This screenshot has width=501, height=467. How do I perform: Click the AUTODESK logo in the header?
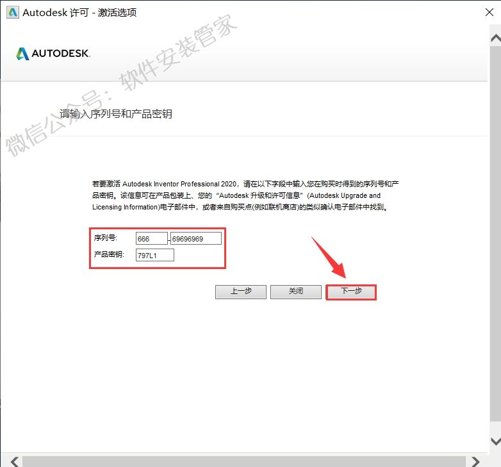(x=53, y=54)
